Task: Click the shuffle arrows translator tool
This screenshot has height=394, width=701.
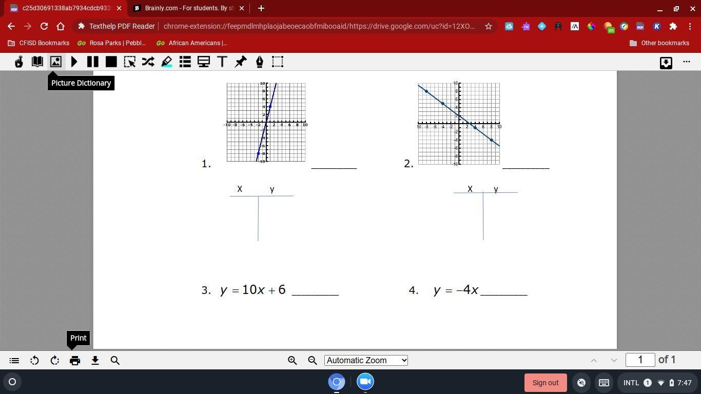Action: [148, 62]
